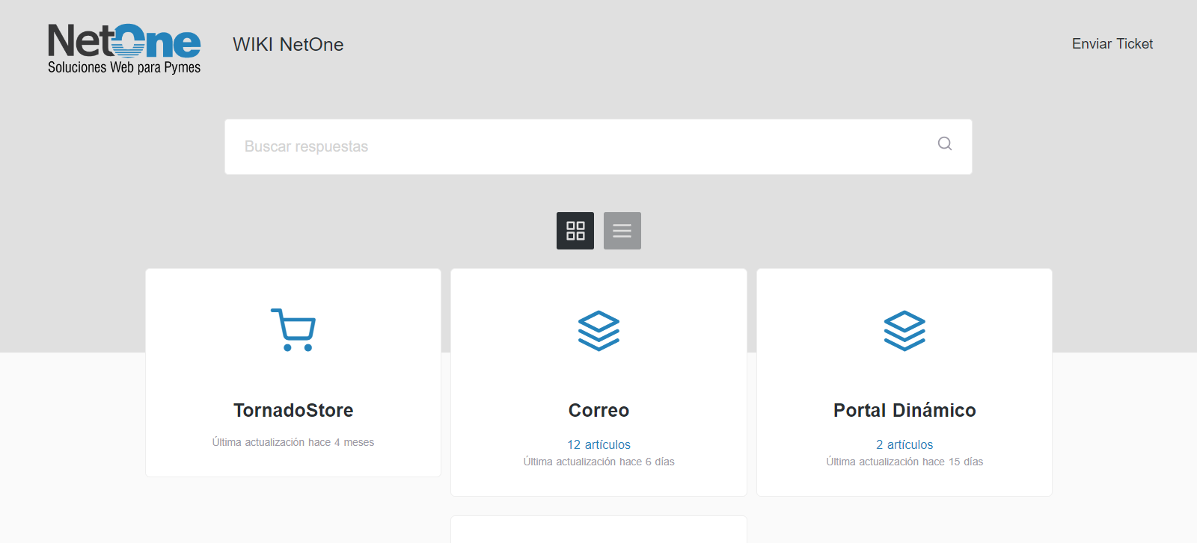The width and height of the screenshot is (1197, 543).
Task: Open the Enviar Ticket link
Action: tap(1112, 44)
